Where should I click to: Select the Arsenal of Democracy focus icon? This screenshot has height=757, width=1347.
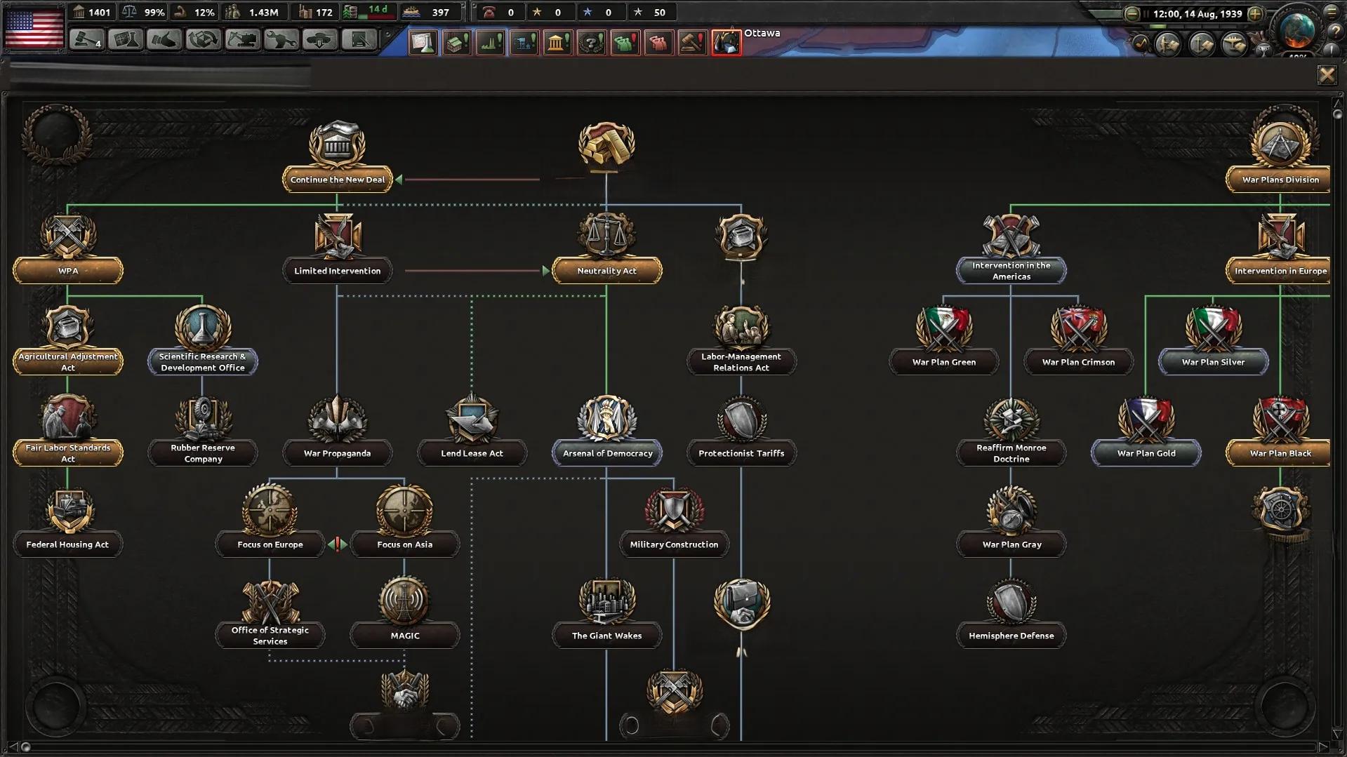[606, 420]
